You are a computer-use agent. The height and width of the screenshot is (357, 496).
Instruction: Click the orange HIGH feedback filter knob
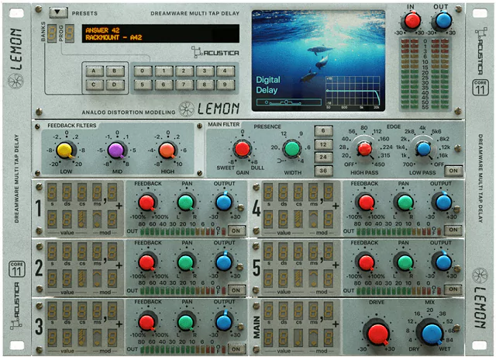[167, 150]
